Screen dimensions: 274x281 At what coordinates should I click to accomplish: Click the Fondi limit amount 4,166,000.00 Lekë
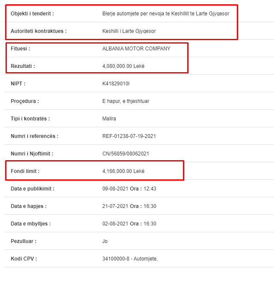click(123, 171)
